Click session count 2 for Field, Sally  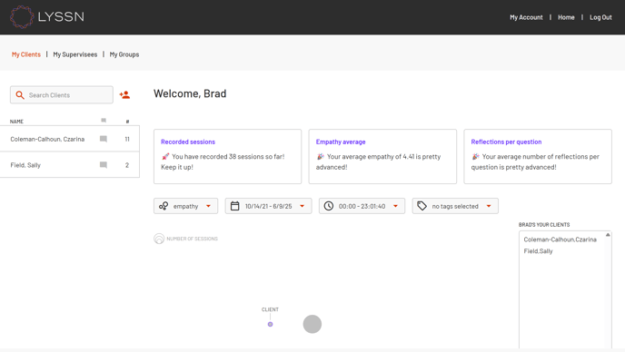click(x=127, y=165)
